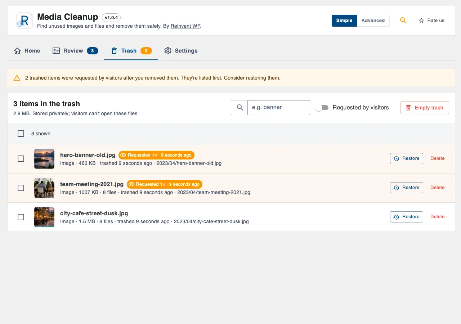
Task: Open the team-meeting-2021.jpg thumbnail
Action: tap(44, 188)
